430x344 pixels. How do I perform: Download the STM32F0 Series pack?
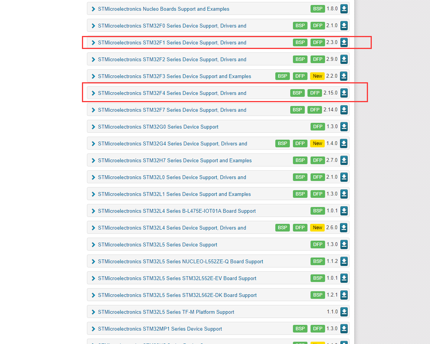[x=344, y=26]
